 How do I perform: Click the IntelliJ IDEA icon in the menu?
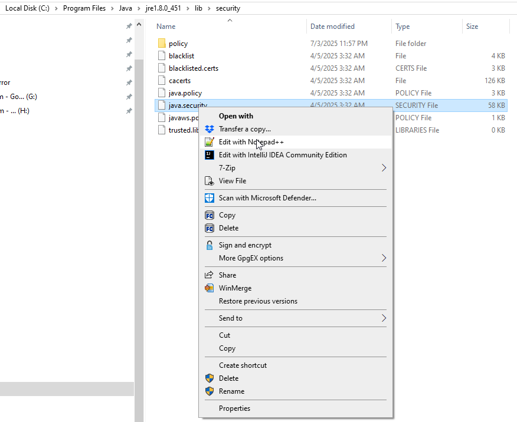click(210, 155)
